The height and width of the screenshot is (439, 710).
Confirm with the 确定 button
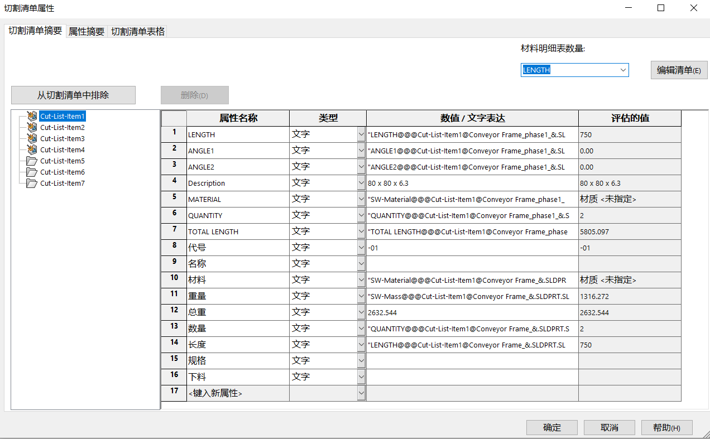[x=552, y=428]
